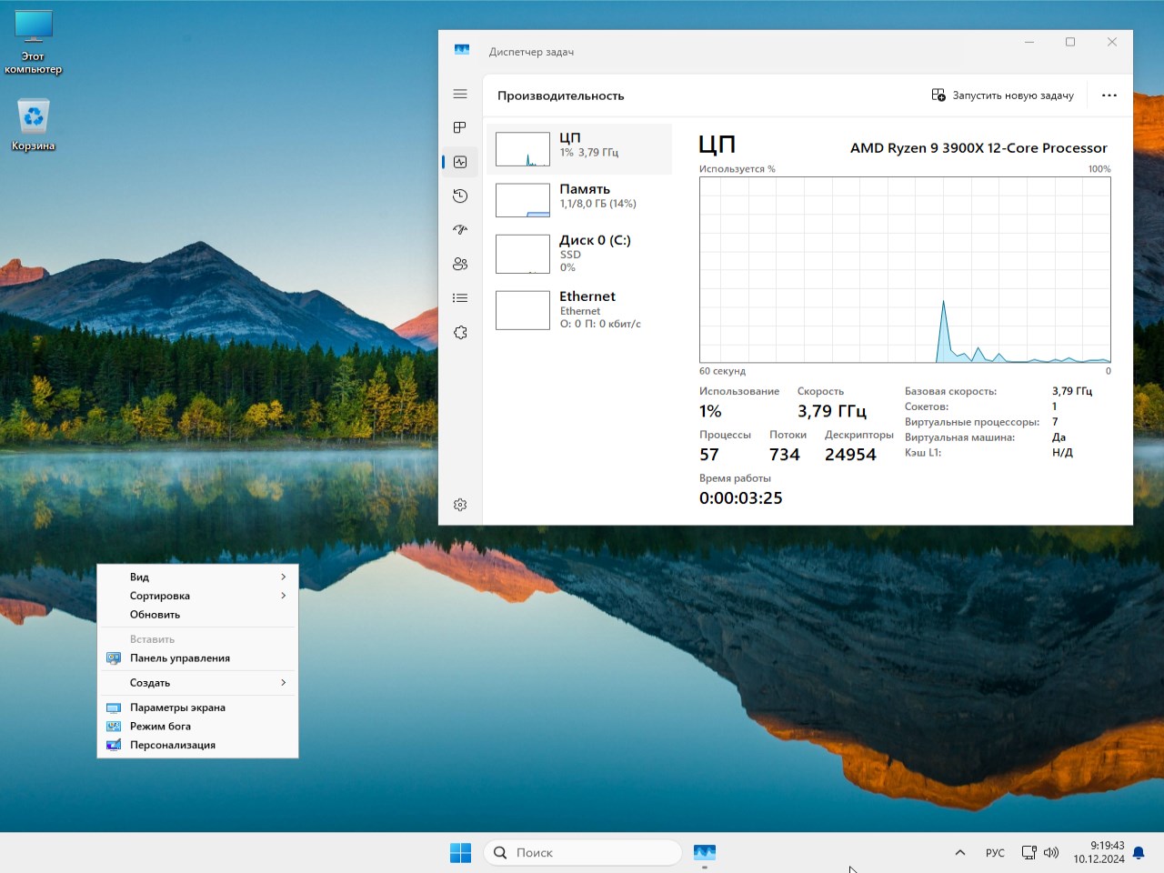Choose 'Обновить' in context menu

(197, 615)
